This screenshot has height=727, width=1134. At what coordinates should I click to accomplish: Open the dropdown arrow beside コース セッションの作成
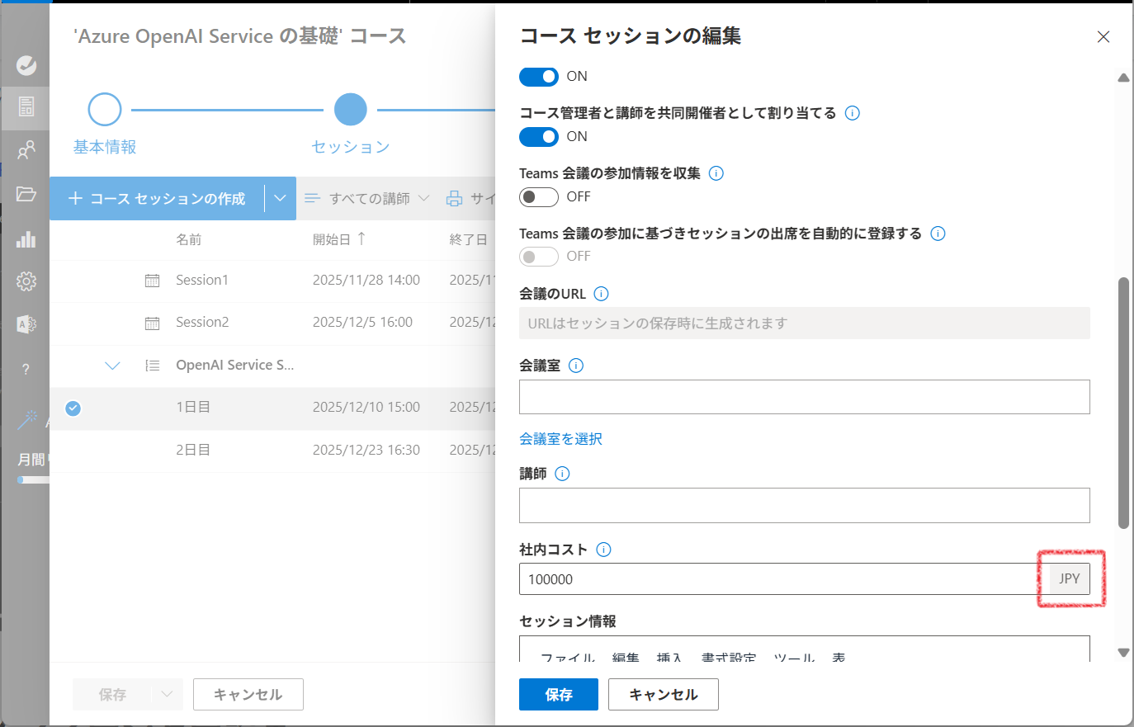280,198
